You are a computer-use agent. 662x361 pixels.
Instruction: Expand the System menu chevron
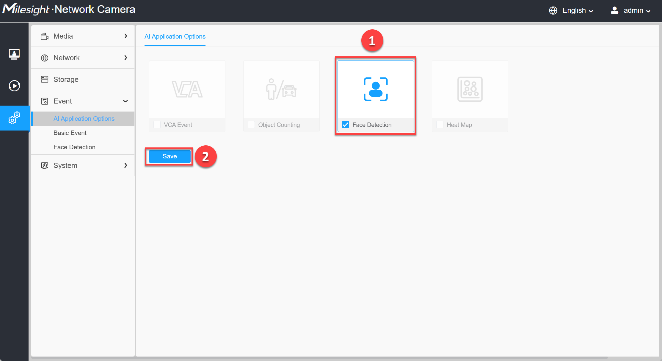(126, 166)
